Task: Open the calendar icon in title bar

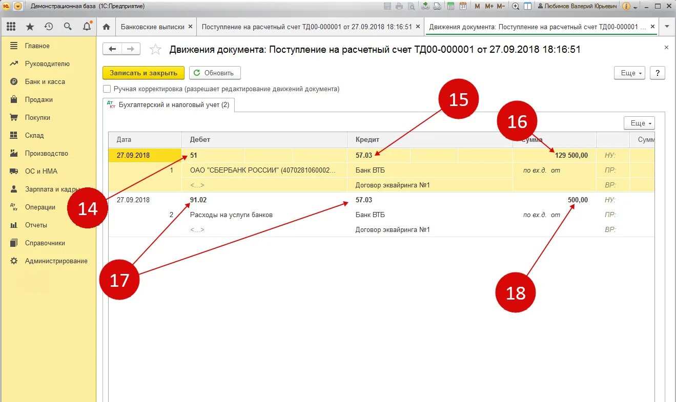Action: tap(463, 6)
